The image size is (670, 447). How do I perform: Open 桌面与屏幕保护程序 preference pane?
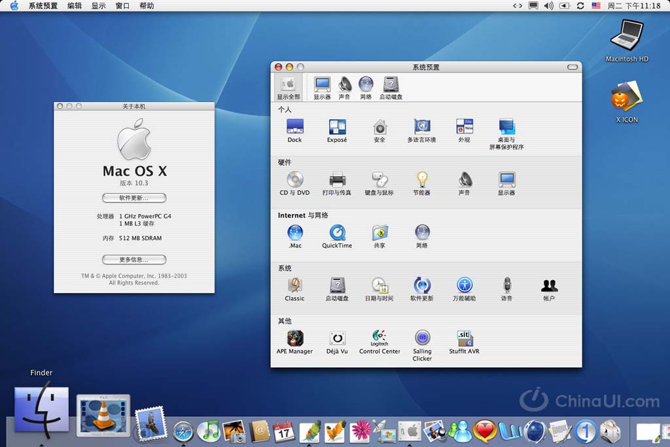click(506, 134)
